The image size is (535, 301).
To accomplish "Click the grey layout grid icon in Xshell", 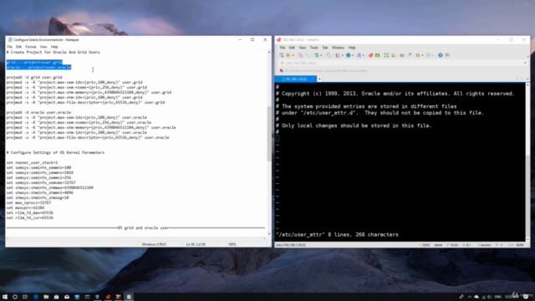I will pos(428,55).
